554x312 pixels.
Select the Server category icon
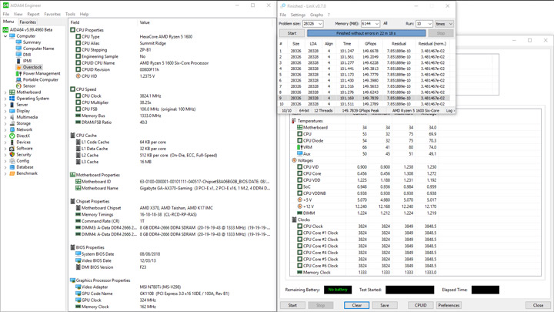coord(12,105)
